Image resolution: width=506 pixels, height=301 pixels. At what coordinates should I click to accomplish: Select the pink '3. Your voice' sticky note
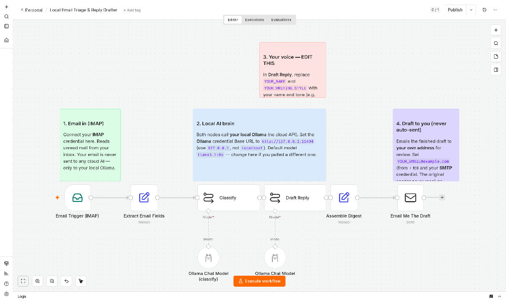pyautogui.click(x=293, y=70)
